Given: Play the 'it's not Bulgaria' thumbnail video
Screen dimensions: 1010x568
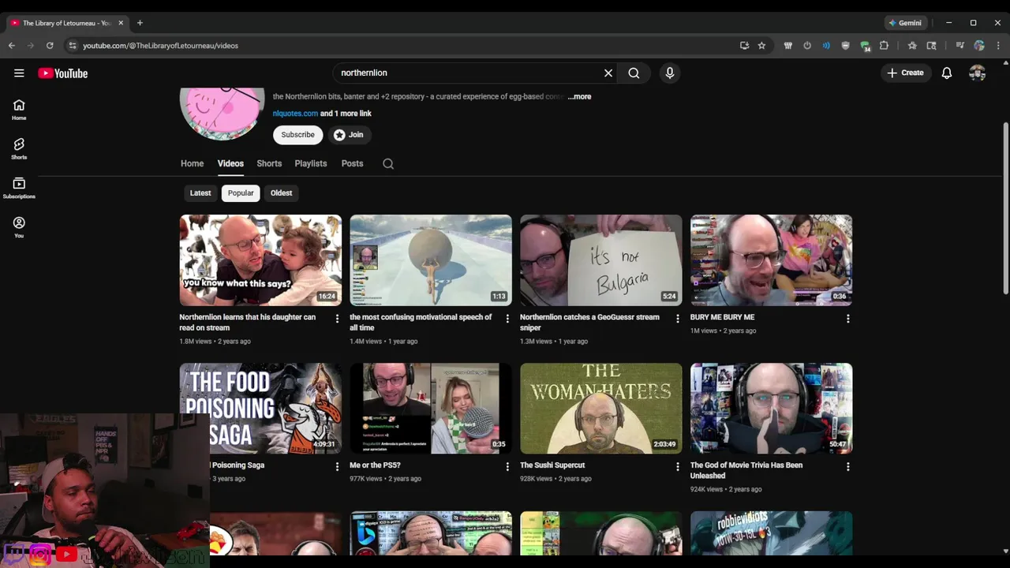Looking at the screenshot, I should coord(601,260).
